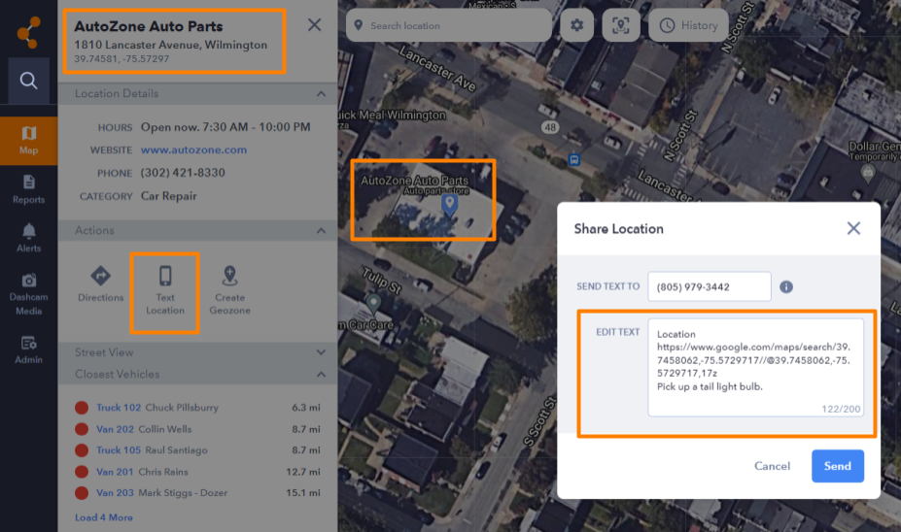Click the bus stop icon on map

(x=573, y=159)
